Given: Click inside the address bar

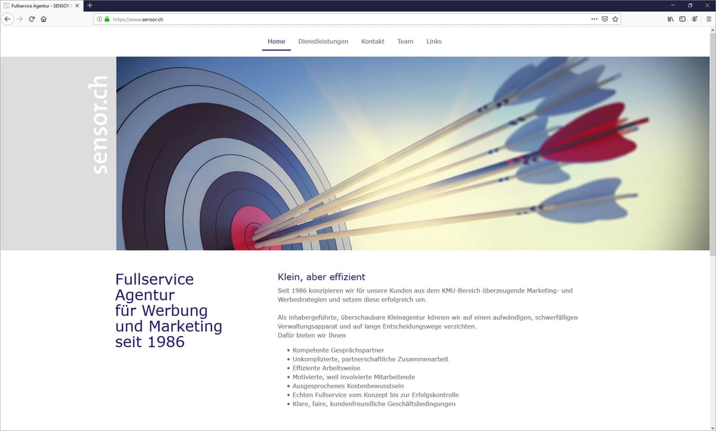Looking at the screenshot, I should click(x=275, y=19).
